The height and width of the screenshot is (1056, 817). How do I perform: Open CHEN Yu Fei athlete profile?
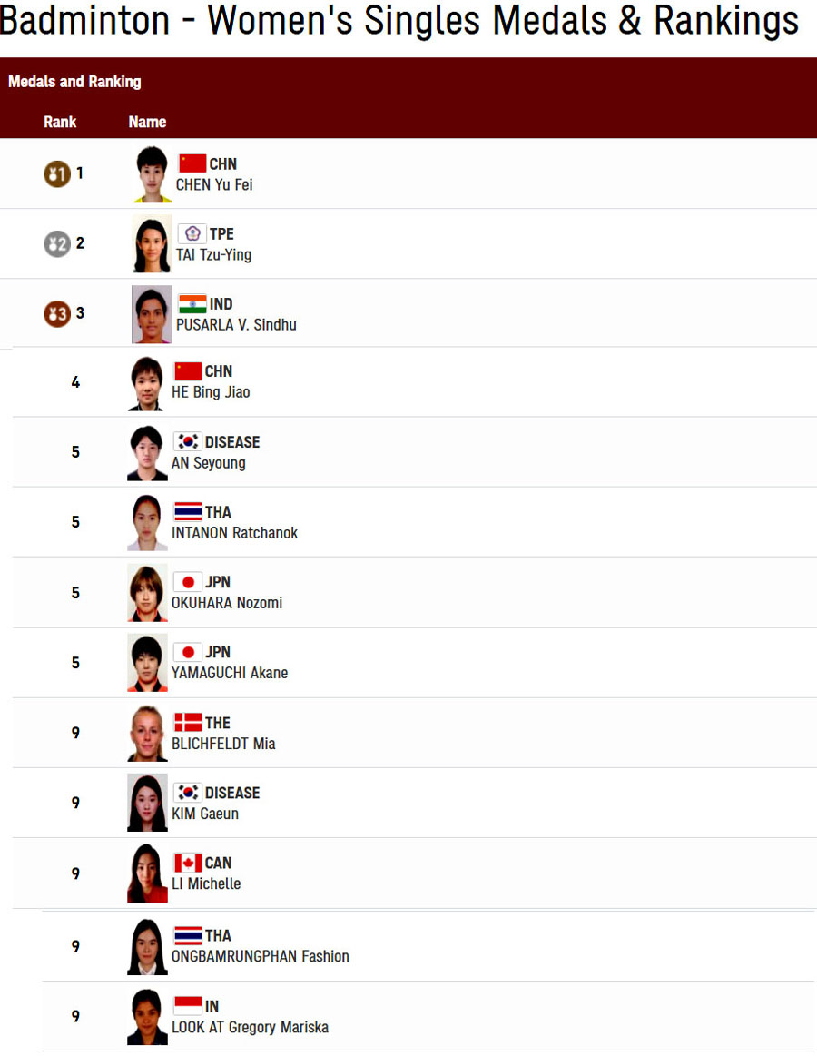(214, 184)
